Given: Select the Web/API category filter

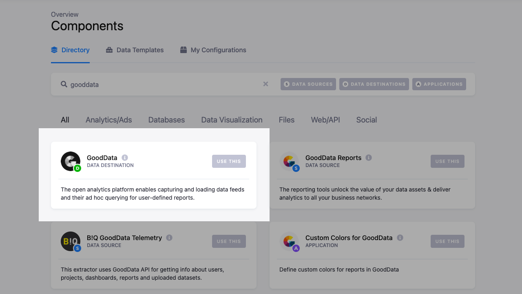Looking at the screenshot, I should 325,120.
